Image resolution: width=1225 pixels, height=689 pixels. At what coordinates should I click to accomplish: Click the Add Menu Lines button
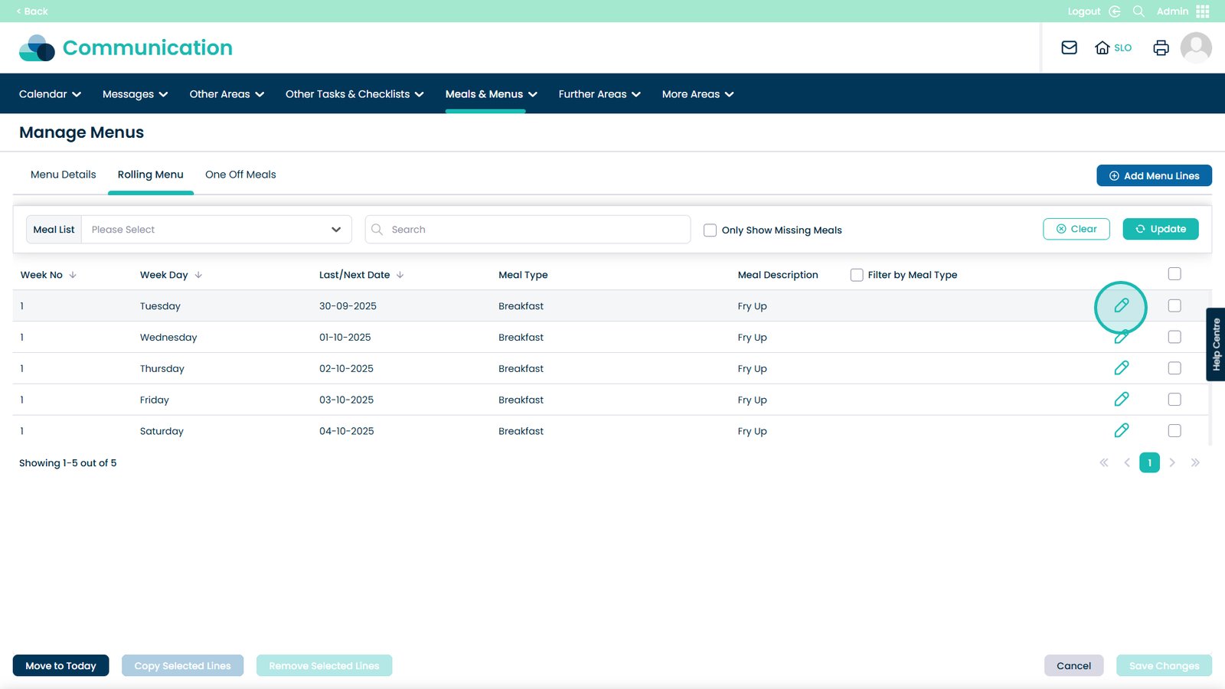tap(1154, 176)
